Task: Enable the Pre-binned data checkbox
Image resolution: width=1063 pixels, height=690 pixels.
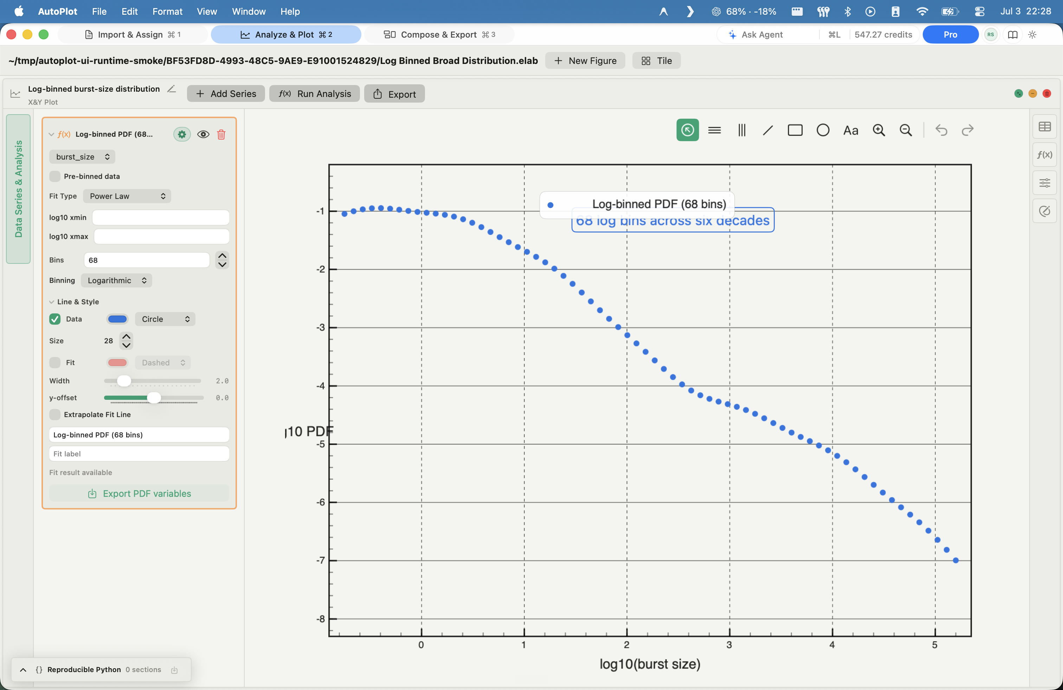Action: point(54,176)
